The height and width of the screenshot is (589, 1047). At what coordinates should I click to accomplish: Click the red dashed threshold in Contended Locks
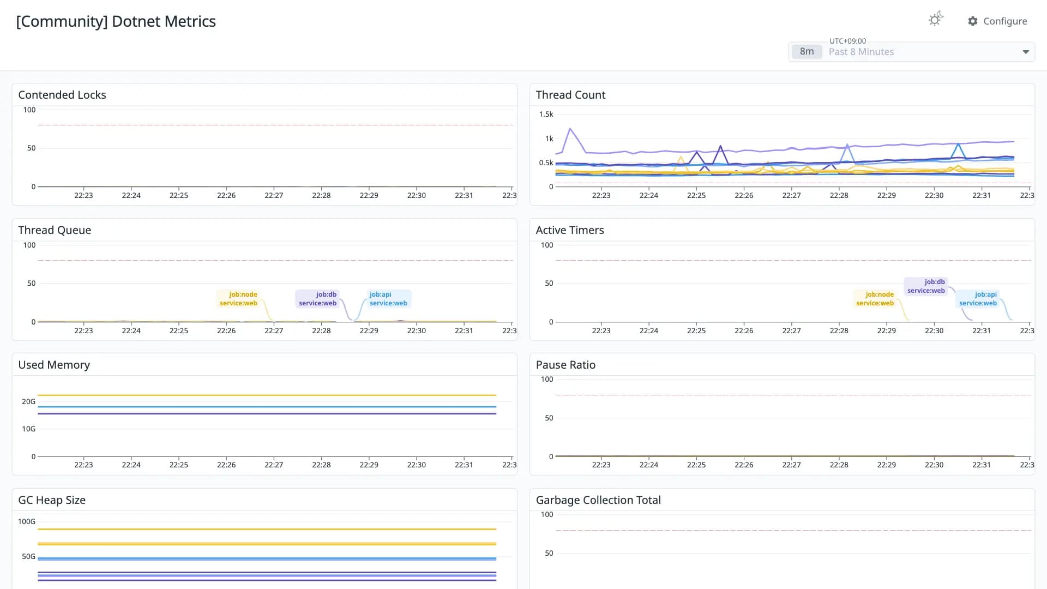[275, 125]
